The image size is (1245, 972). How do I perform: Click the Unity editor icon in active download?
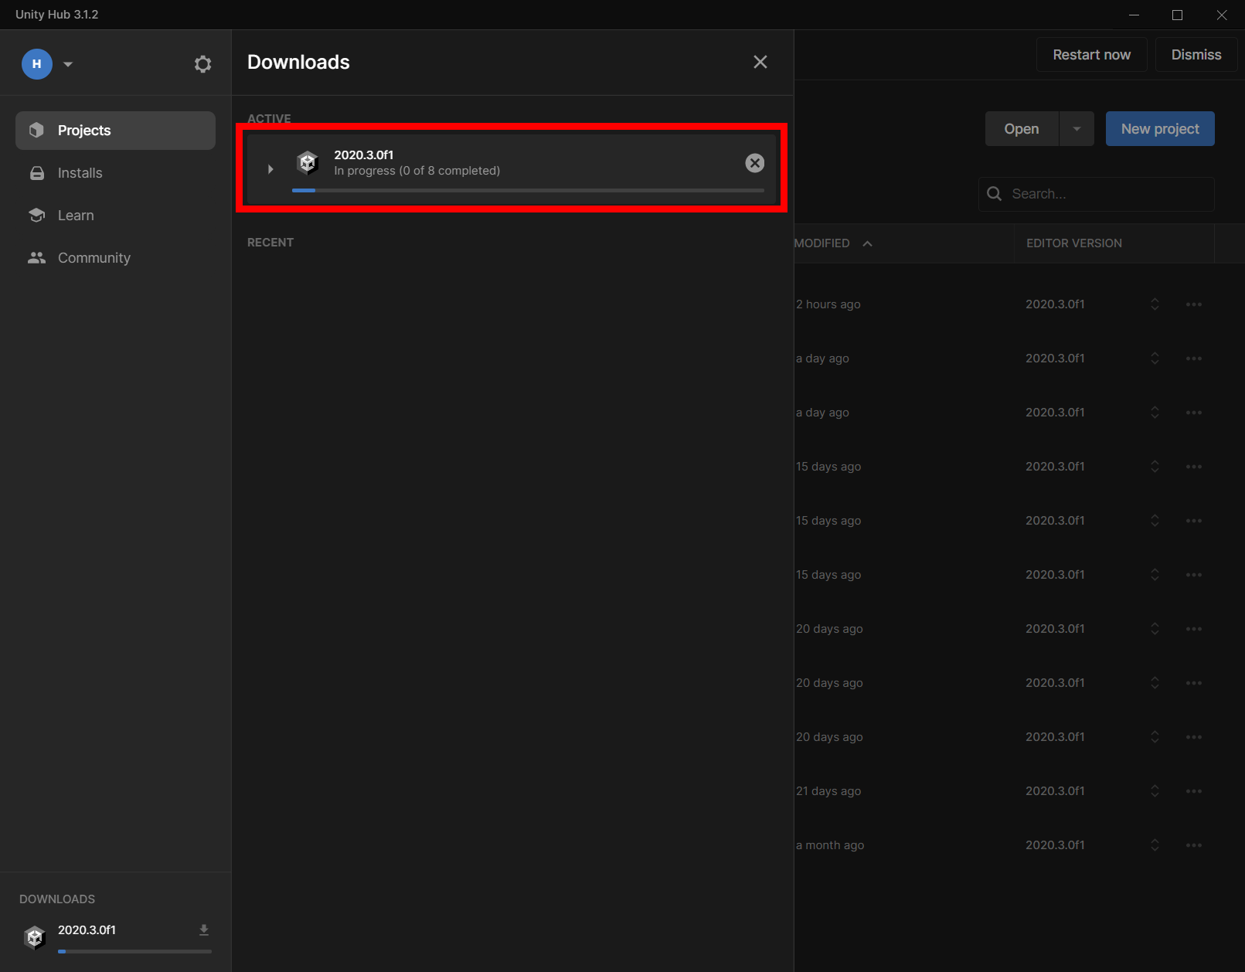[308, 163]
